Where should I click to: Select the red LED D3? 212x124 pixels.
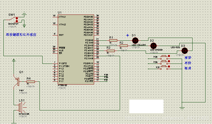pos(185,51)
